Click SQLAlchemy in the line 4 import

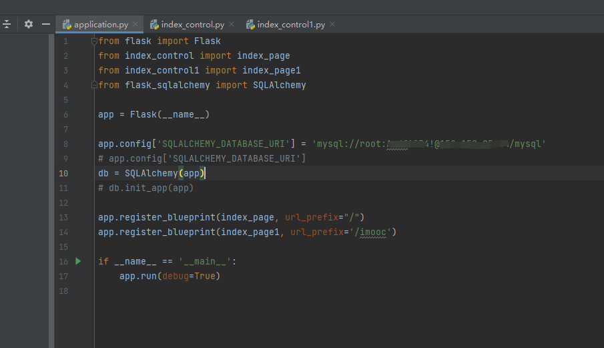[279, 85]
